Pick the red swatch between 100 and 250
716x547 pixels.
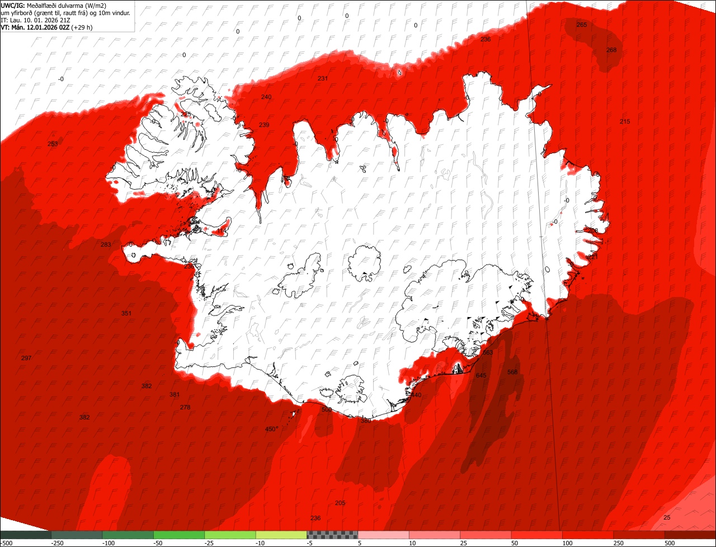click(x=588, y=535)
